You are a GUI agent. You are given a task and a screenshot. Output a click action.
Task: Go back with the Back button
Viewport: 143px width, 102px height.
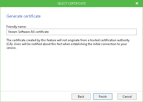[81, 96]
